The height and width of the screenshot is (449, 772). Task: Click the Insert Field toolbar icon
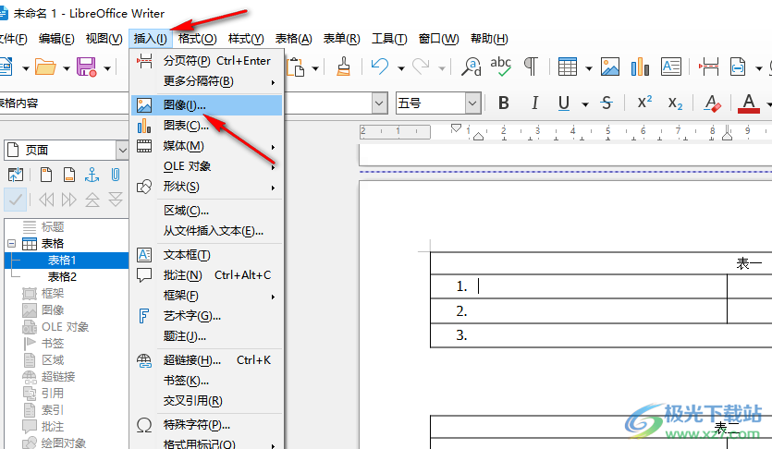738,67
